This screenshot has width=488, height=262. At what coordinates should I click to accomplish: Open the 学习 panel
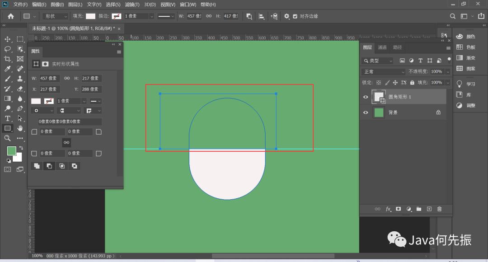[x=470, y=84]
